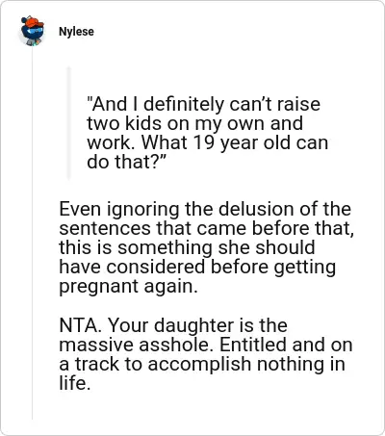Screen dimensions: 385x436
Task: Click the quoted text "What 19 year old can"
Action: pos(235,142)
